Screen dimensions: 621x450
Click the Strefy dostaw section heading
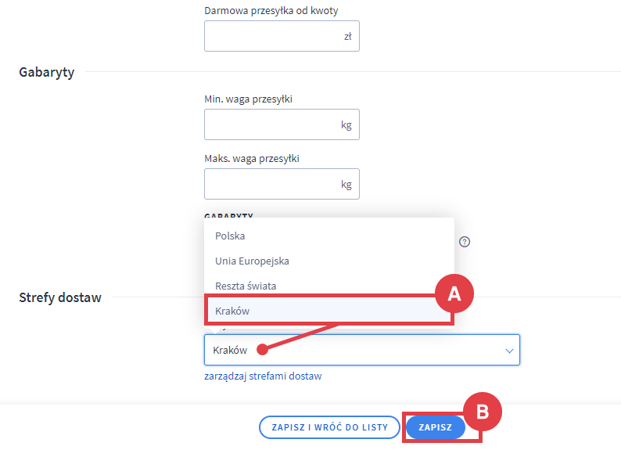59,297
